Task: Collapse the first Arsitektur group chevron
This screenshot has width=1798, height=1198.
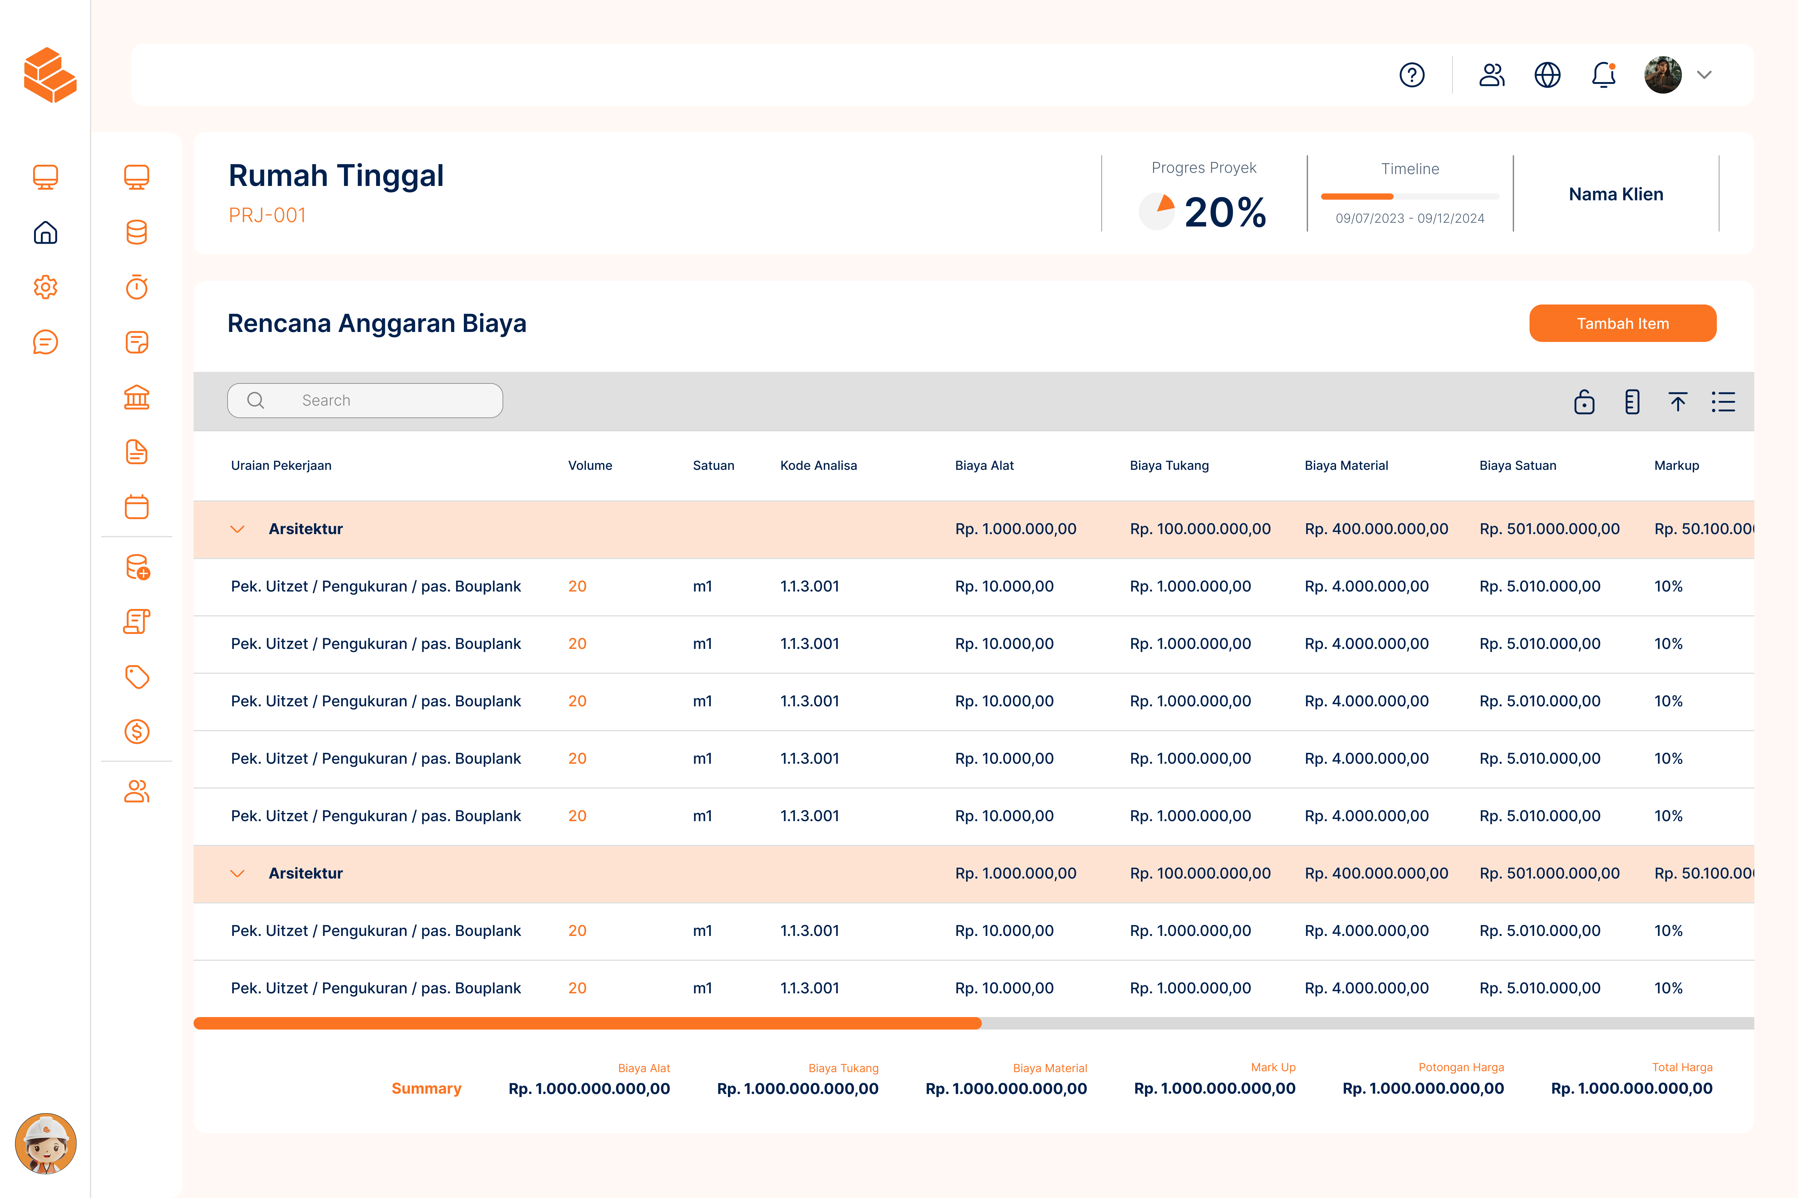Action: (238, 529)
